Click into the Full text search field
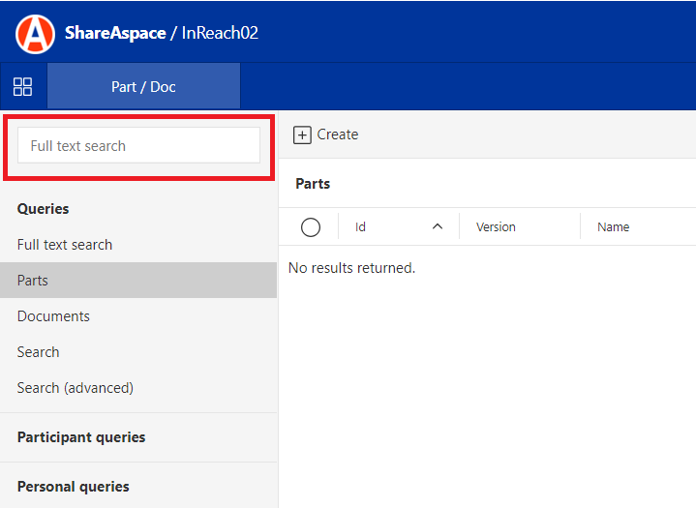The width and height of the screenshot is (696, 508). pos(139,145)
